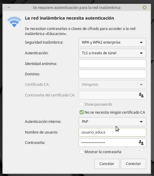154x176 pixels.
Task: Focus the Identidad anónima input field
Action: 112,64
